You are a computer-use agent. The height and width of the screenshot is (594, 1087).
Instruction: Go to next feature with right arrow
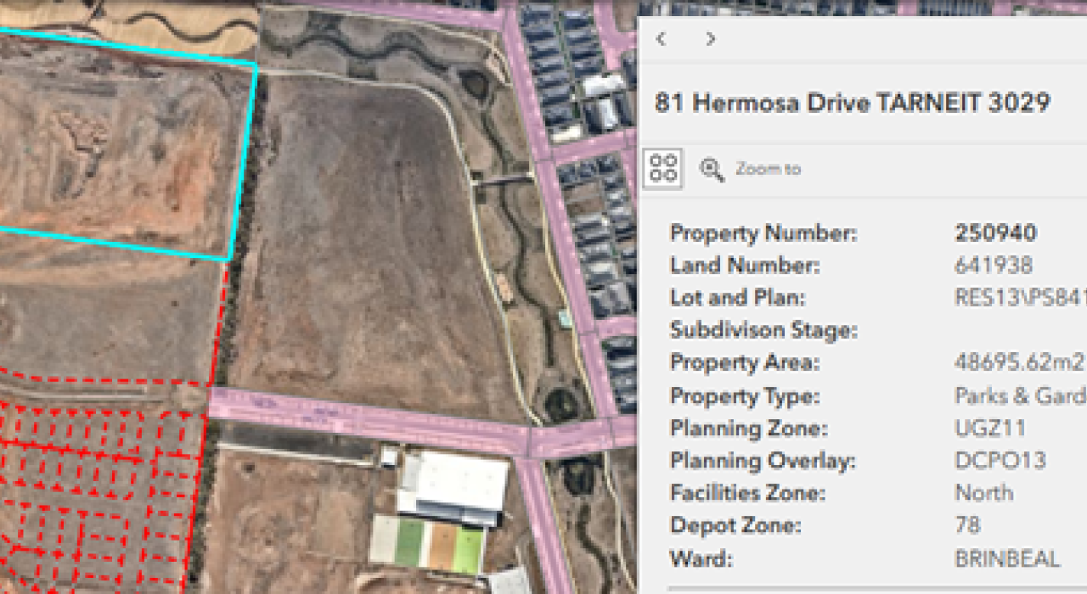(711, 39)
